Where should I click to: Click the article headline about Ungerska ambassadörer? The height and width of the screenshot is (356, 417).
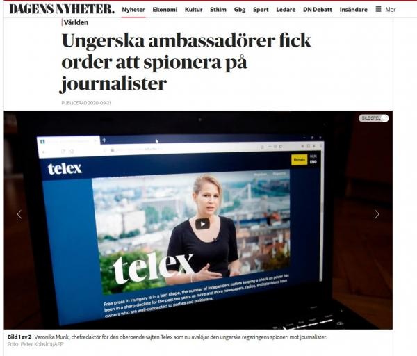[186, 62]
